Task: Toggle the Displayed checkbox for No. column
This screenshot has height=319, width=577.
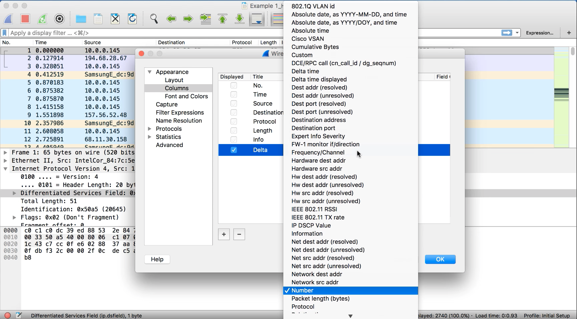Action: (234, 86)
